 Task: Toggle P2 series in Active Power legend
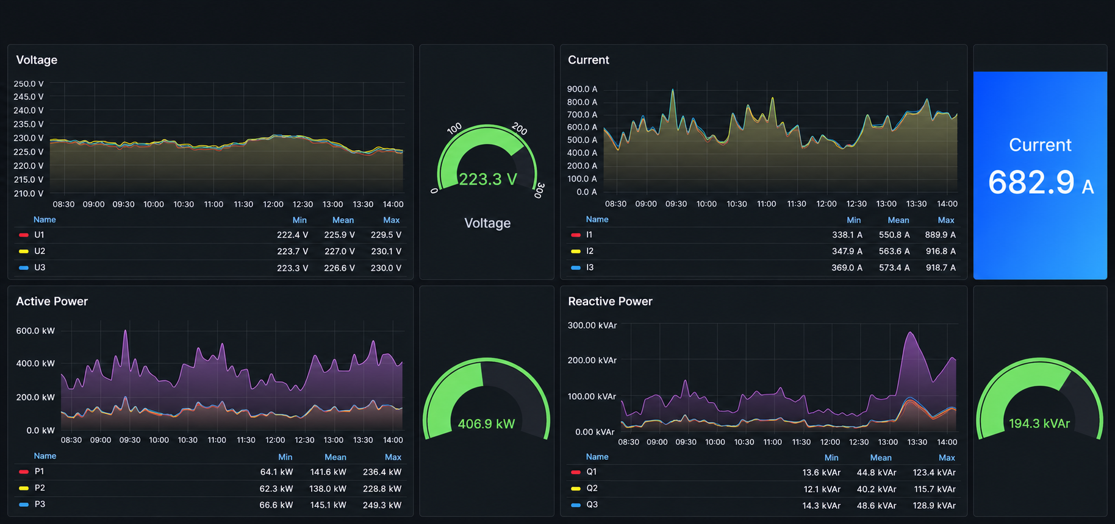pyautogui.click(x=40, y=487)
